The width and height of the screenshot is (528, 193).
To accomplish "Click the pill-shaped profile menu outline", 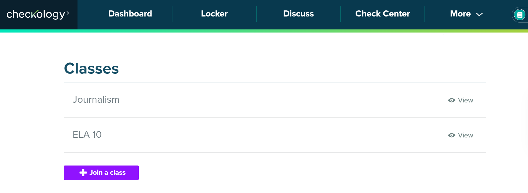I will tap(513, 14).
